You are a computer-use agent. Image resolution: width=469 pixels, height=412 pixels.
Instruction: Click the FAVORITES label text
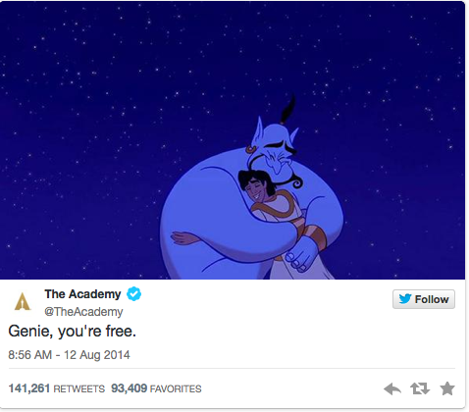[x=176, y=388]
